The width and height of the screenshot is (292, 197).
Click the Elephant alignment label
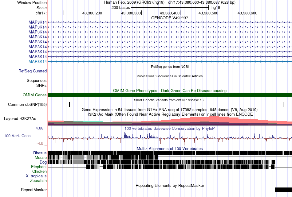click(x=39, y=167)
